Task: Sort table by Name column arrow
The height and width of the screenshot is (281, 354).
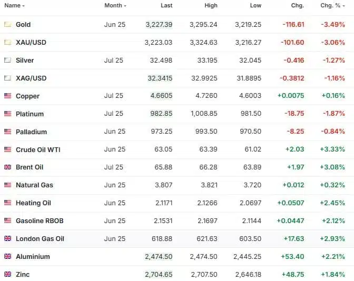Action: pyautogui.click(x=24, y=6)
